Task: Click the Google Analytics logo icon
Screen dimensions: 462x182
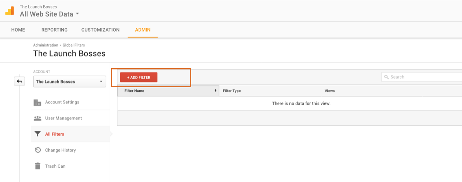Action: [10, 10]
